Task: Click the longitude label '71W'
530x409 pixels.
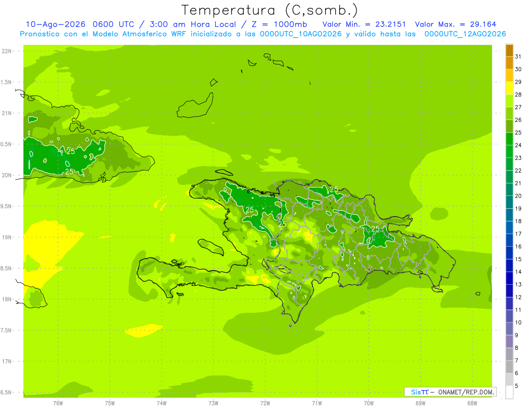Action: (317, 403)
